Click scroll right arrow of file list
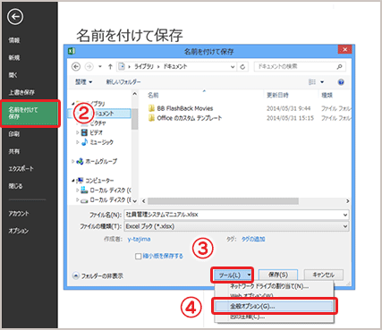Screen dimensions: 382x330 [347, 201]
